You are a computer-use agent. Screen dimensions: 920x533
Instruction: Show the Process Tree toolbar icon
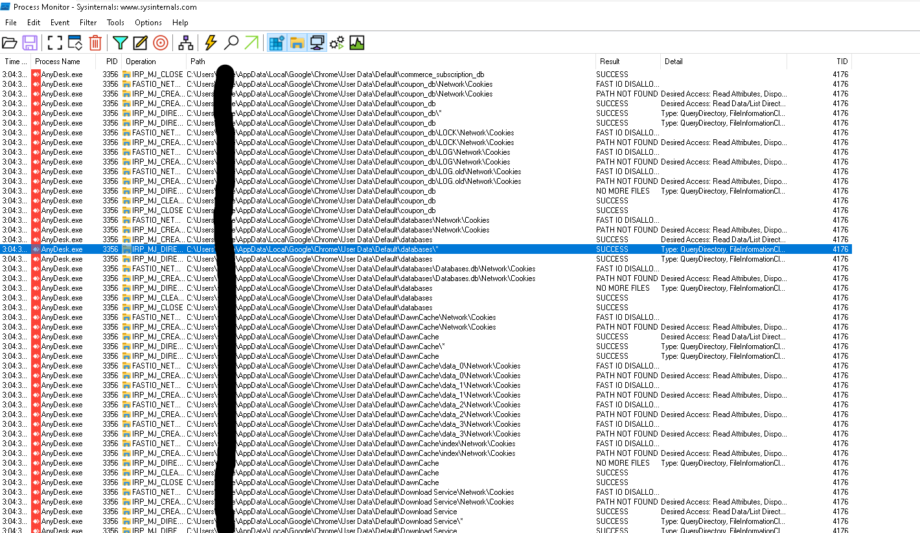click(186, 43)
